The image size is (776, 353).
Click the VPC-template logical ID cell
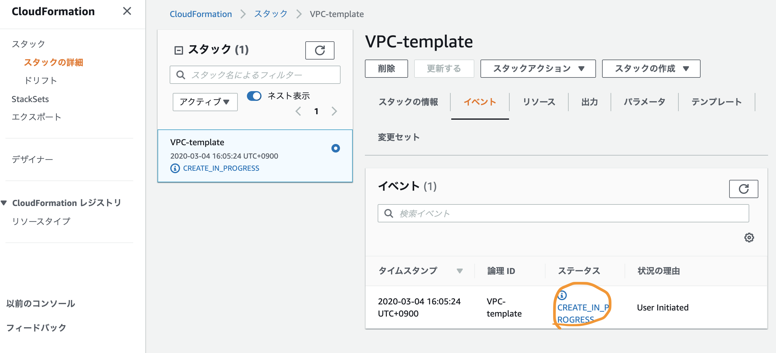tap(504, 307)
